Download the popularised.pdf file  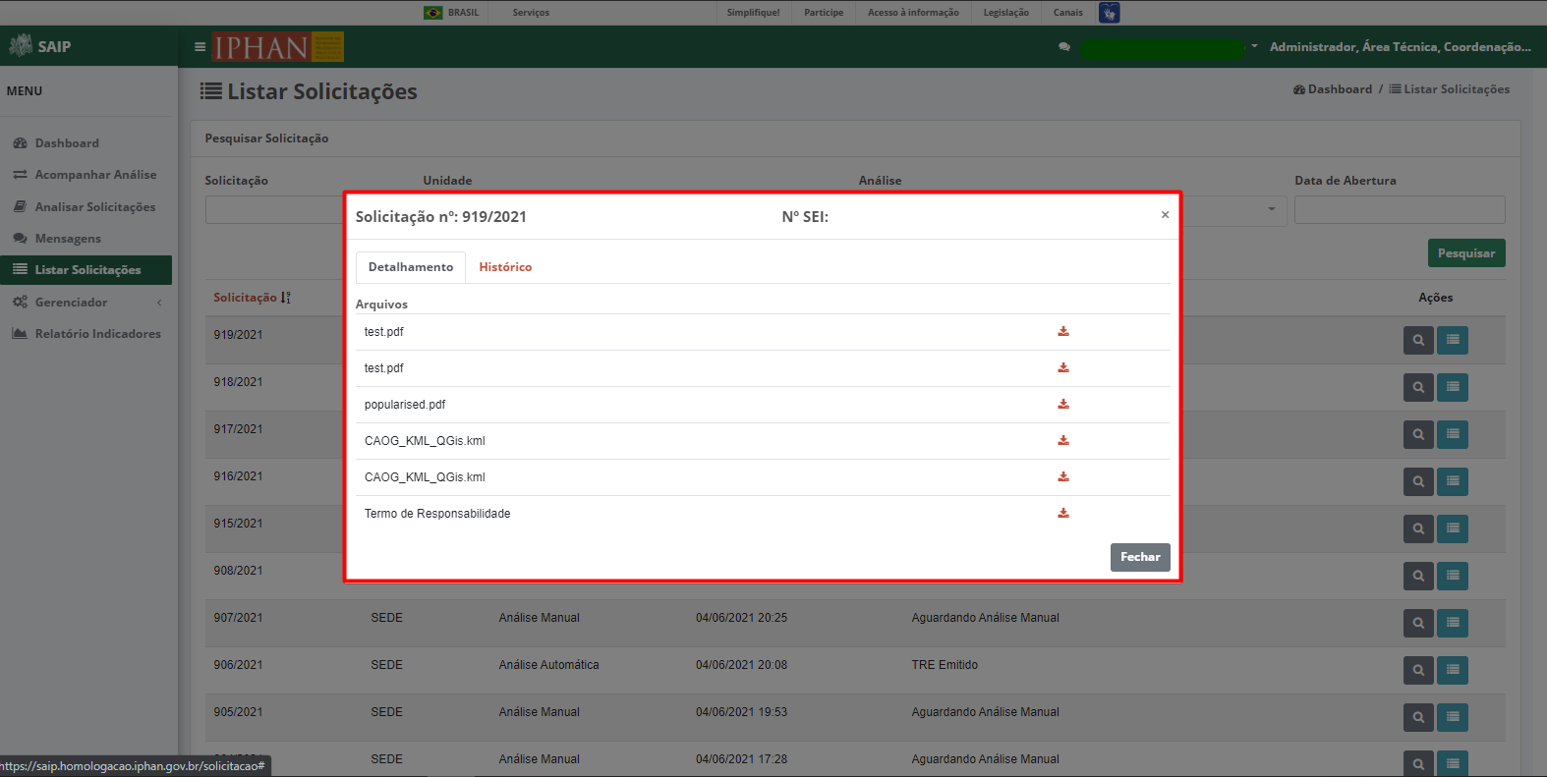[x=1063, y=405]
